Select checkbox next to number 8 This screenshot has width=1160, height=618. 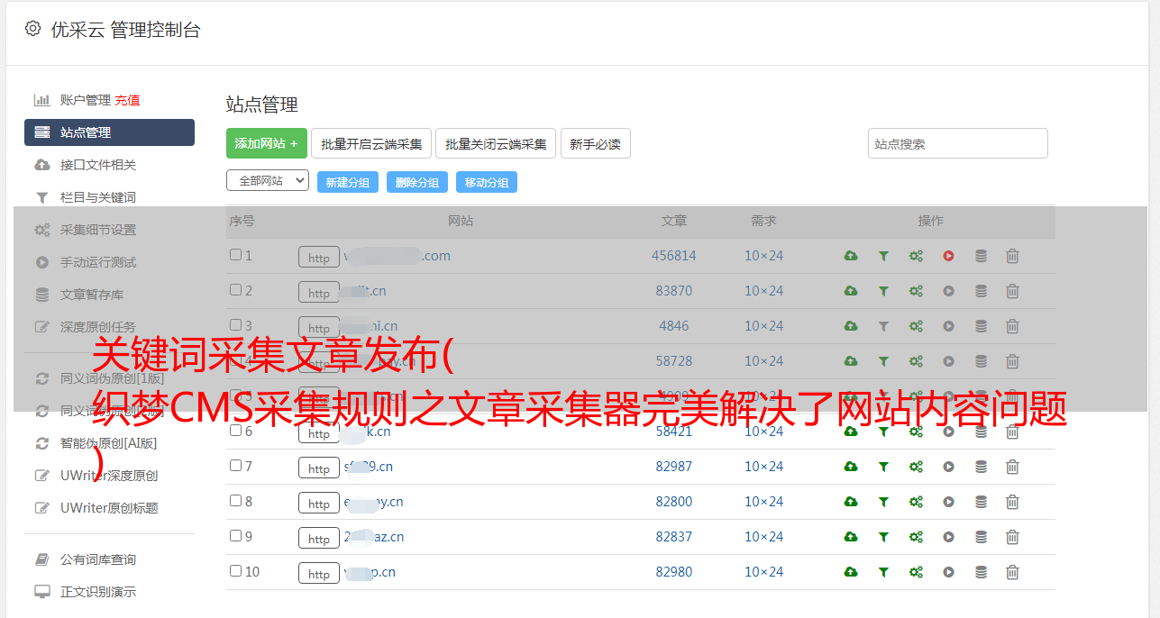(x=235, y=501)
